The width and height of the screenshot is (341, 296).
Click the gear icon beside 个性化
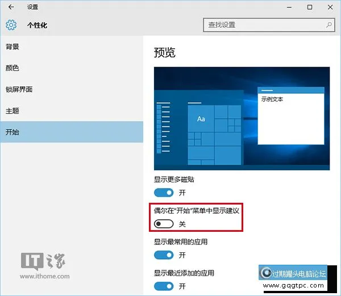11,25
